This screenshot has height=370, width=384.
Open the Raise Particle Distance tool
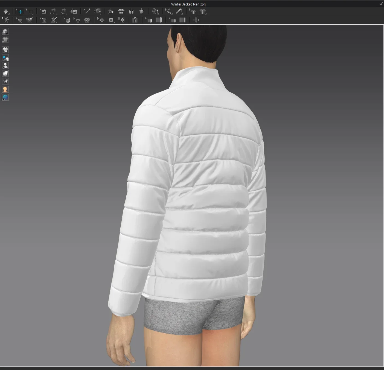[155, 11]
